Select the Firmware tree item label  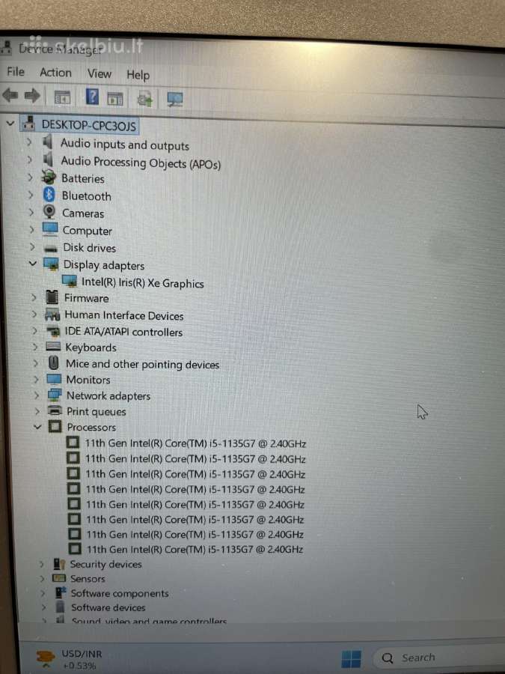(x=86, y=298)
